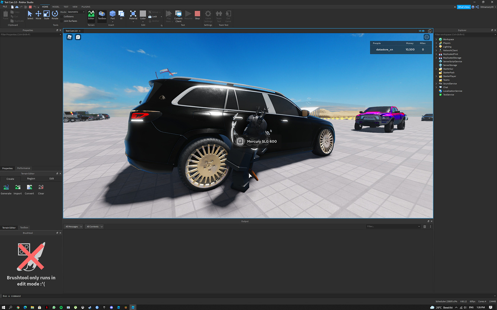This screenshot has height=310, width=497.
Task: Click the Generate icon in Terrain Editor
Action: (6, 187)
